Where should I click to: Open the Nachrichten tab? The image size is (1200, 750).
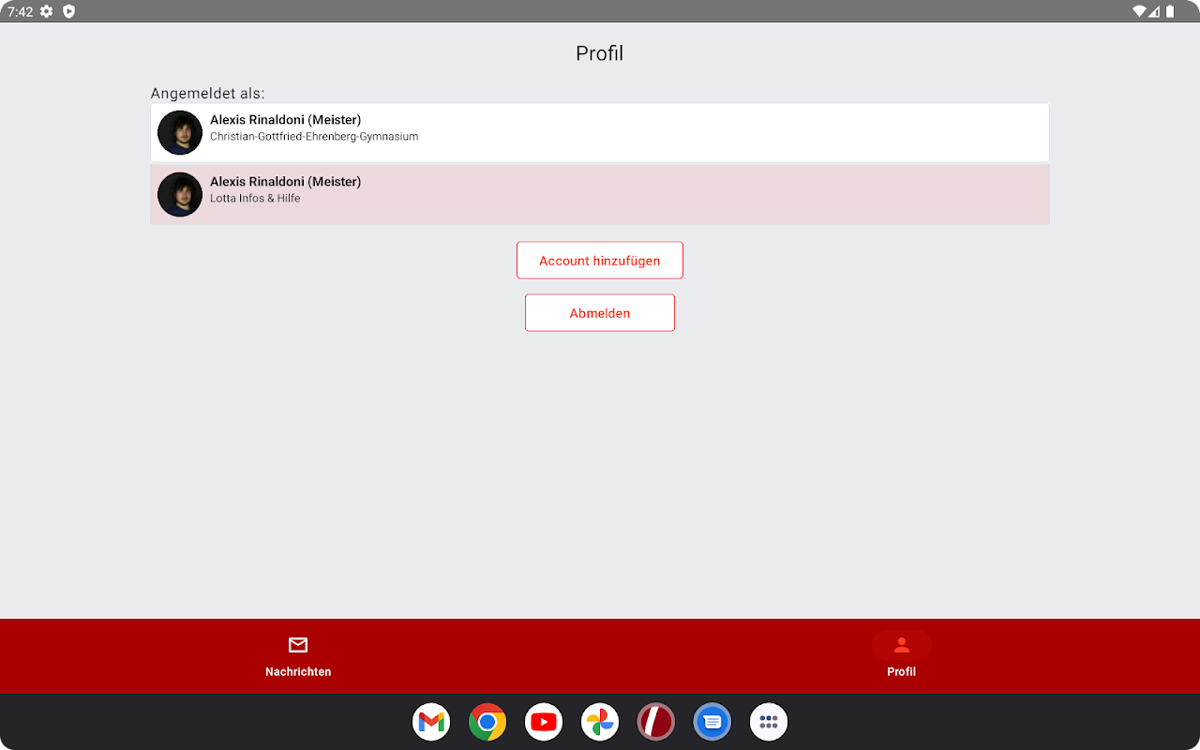(298, 656)
